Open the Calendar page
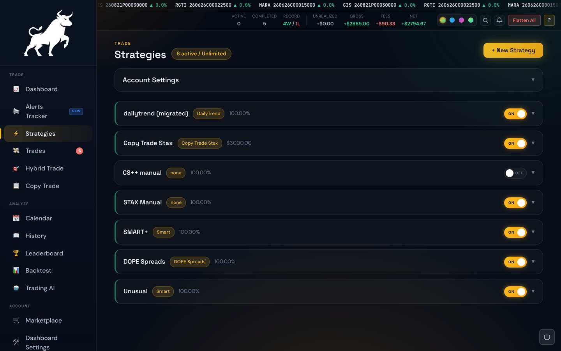The image size is (561, 351). click(48, 218)
